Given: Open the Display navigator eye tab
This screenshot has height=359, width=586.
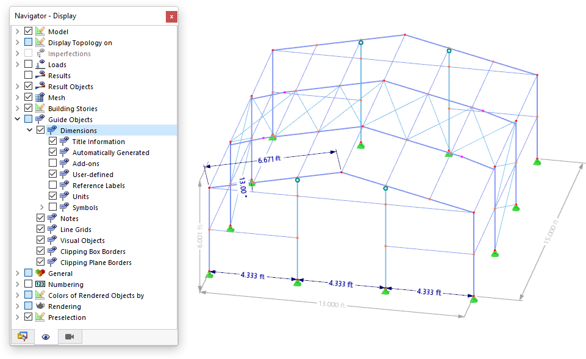Looking at the screenshot, I should 46,336.
